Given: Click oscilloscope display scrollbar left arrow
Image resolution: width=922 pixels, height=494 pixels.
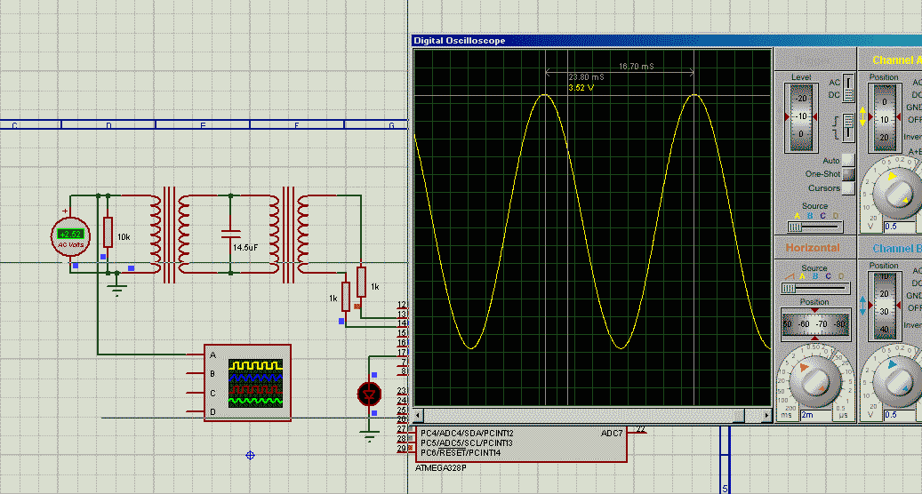Looking at the screenshot, I should click(419, 415).
